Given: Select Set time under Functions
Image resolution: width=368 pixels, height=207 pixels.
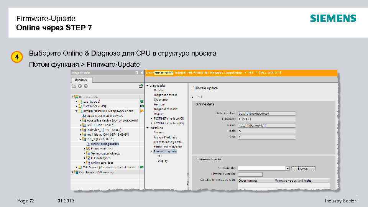Looking at the screenshot, I should click(x=159, y=133).
